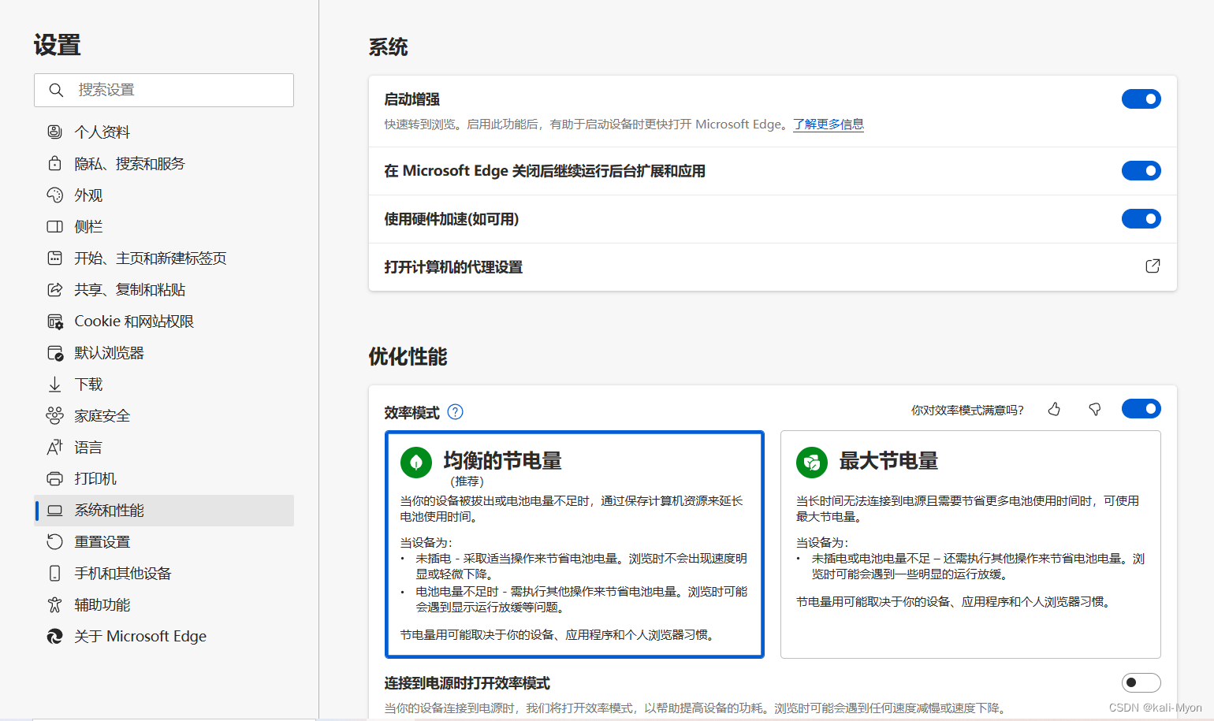Select the 均衡的节电量 option card

pyautogui.click(x=575, y=544)
